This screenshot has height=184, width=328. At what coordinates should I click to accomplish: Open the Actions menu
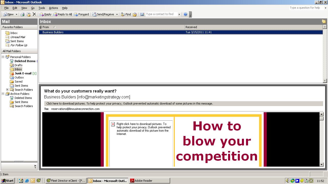click(53, 8)
